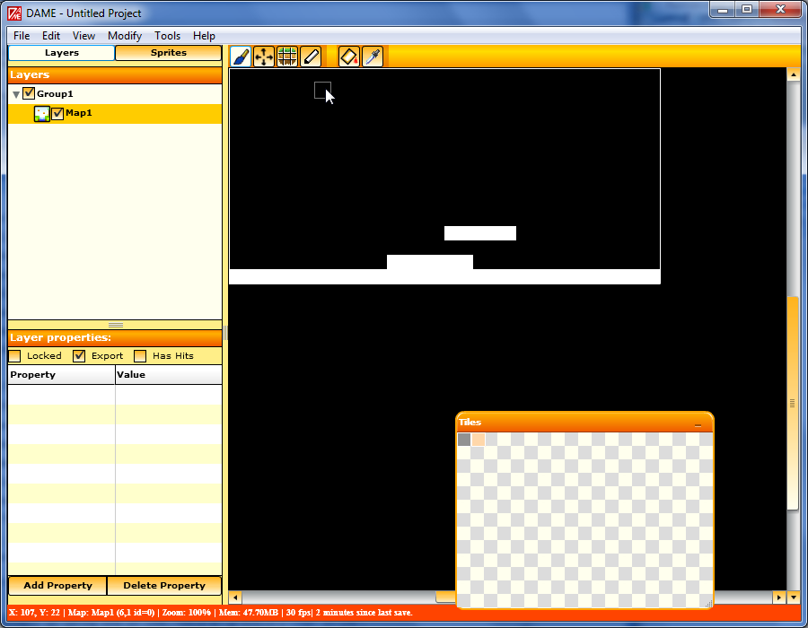This screenshot has height=628, width=808.
Task: Click the Tiles panel resize grip
Action: (x=708, y=603)
